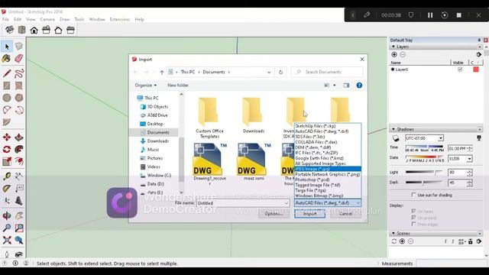This screenshot has width=489, height=275.
Task: Select the Follow Me tool
Action: [x=18, y=149]
